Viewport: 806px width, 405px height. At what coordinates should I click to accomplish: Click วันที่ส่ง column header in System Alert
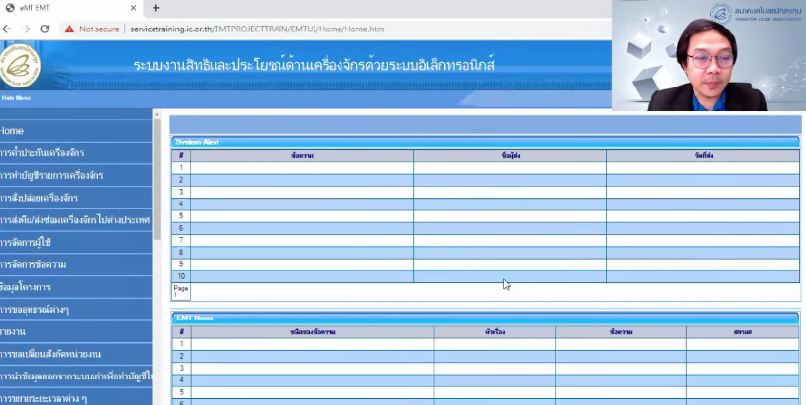pos(704,155)
